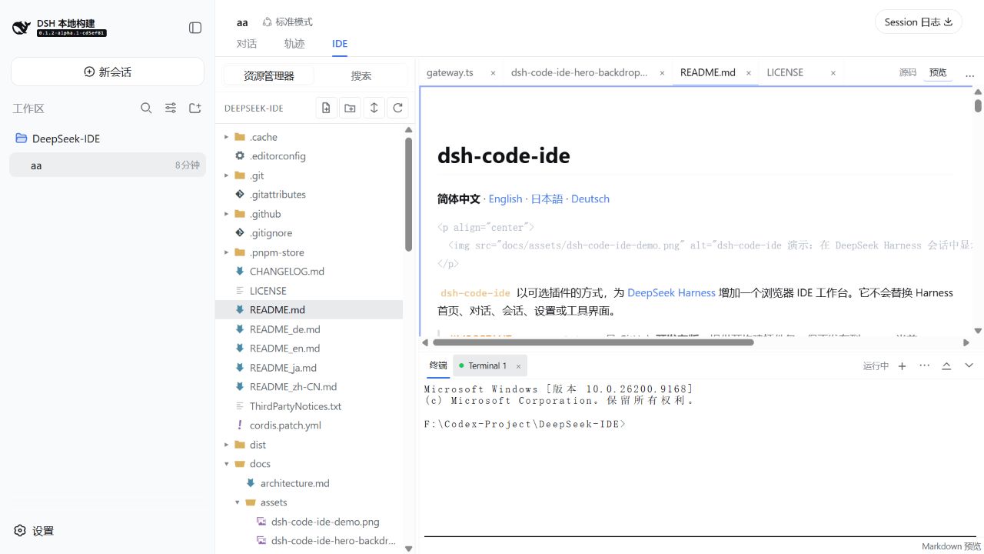Add a new terminal with plus icon
This screenshot has width=984, height=554.
pyautogui.click(x=903, y=365)
